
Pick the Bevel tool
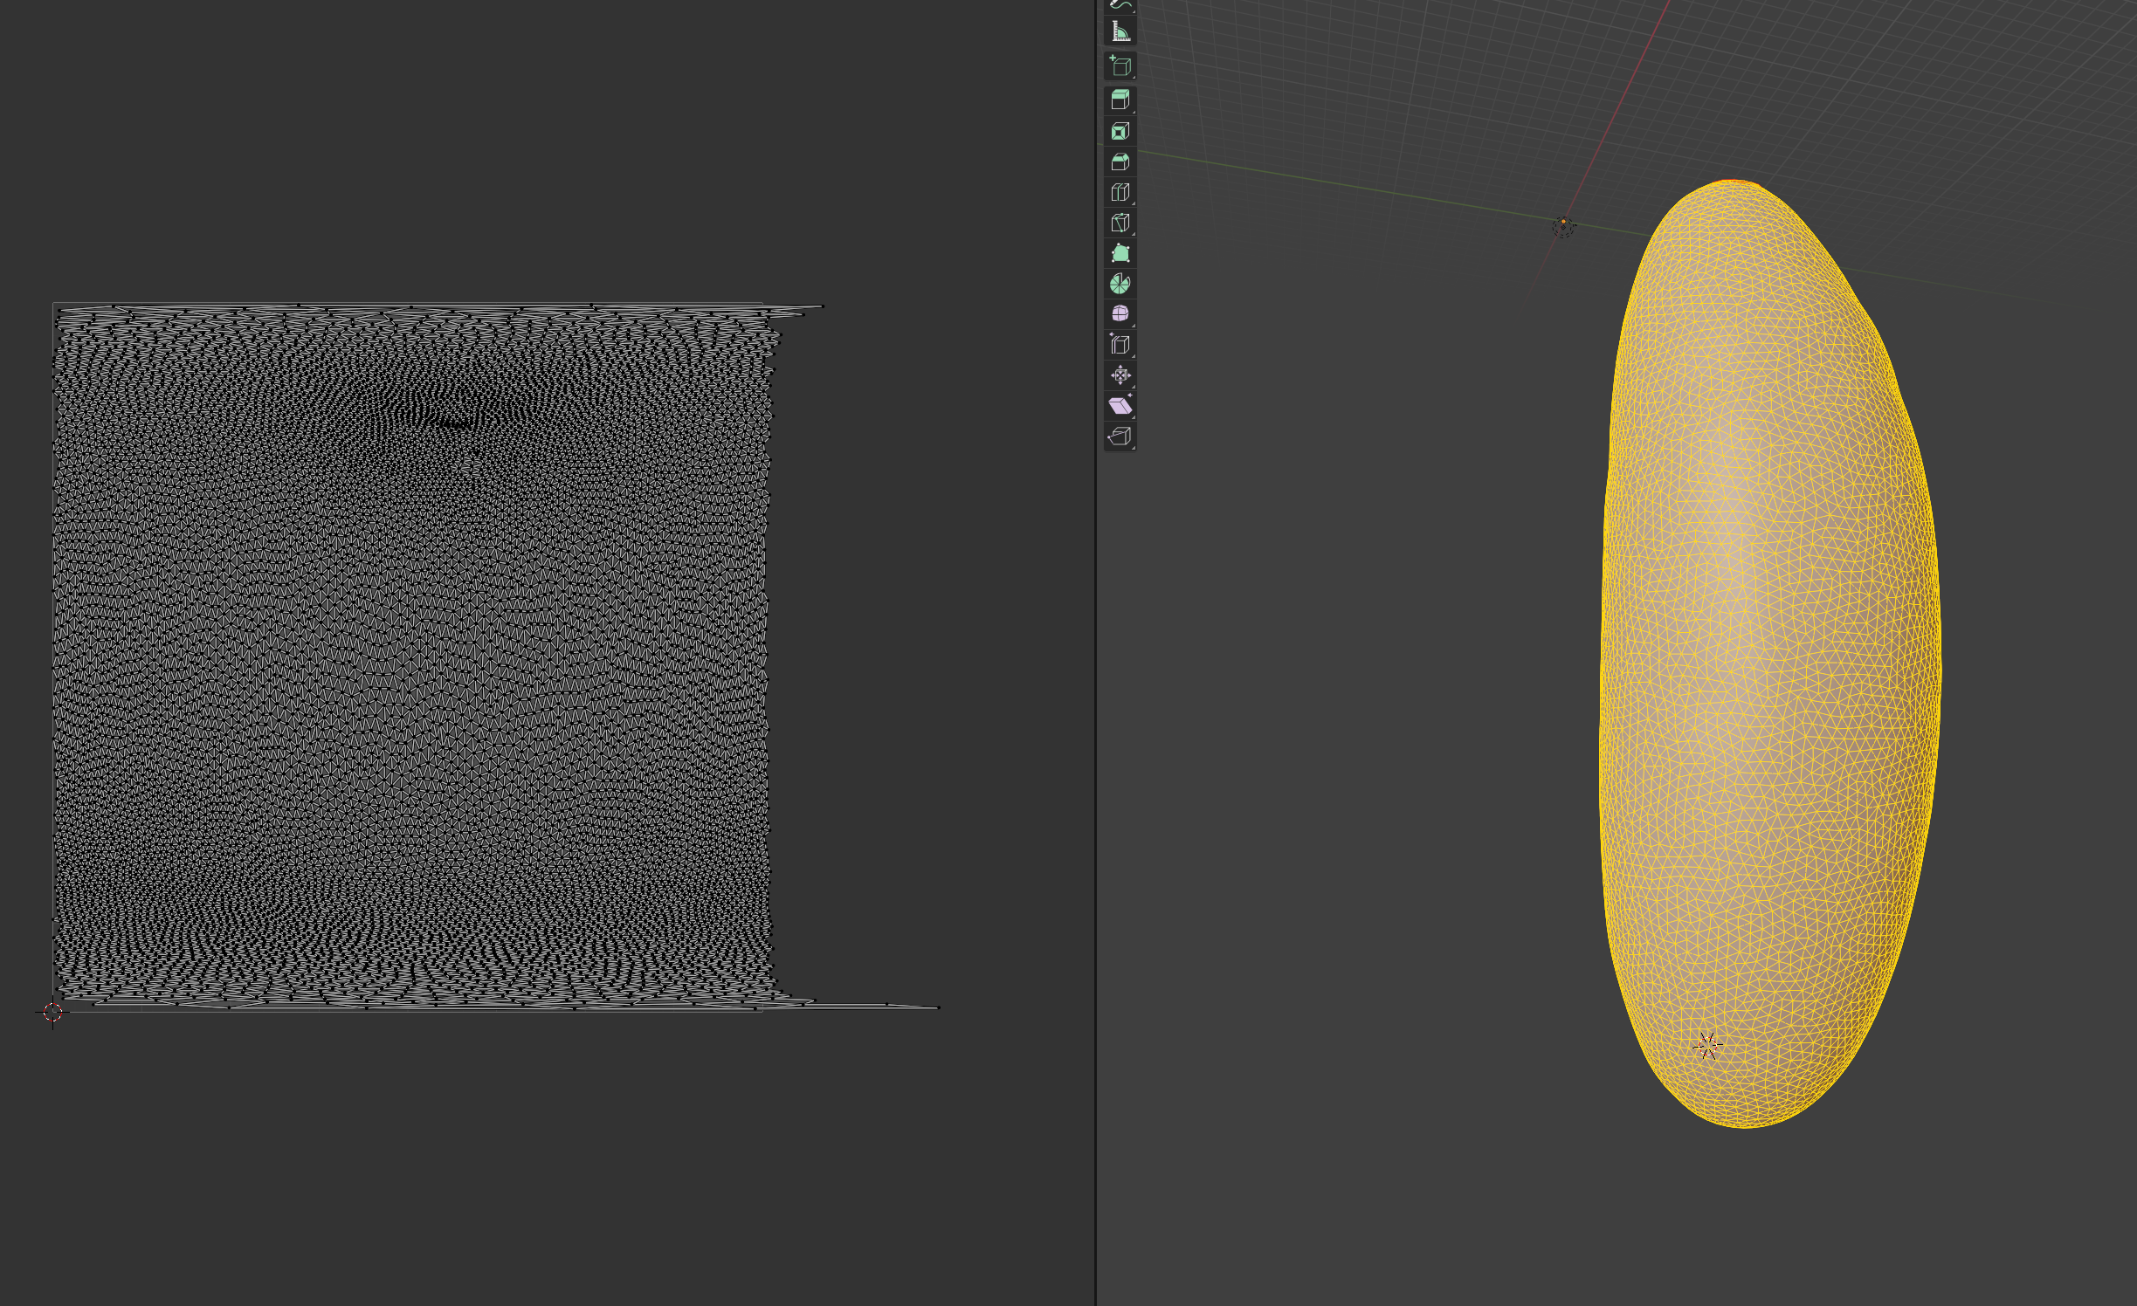1120,162
